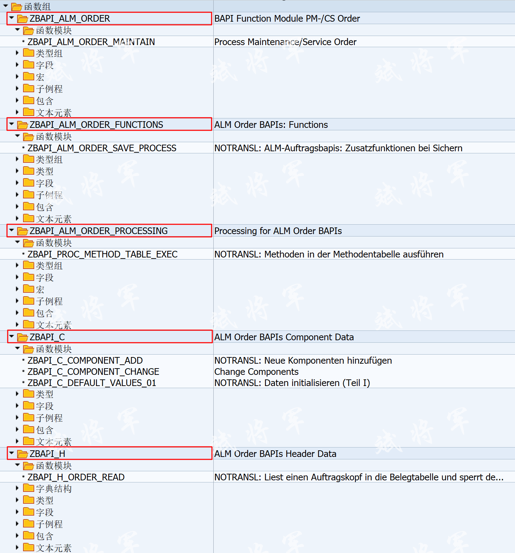Click the ZBAPI_ALM_ORDER_FUNCTIONS folder icon
The height and width of the screenshot is (553, 515).
coord(22,125)
